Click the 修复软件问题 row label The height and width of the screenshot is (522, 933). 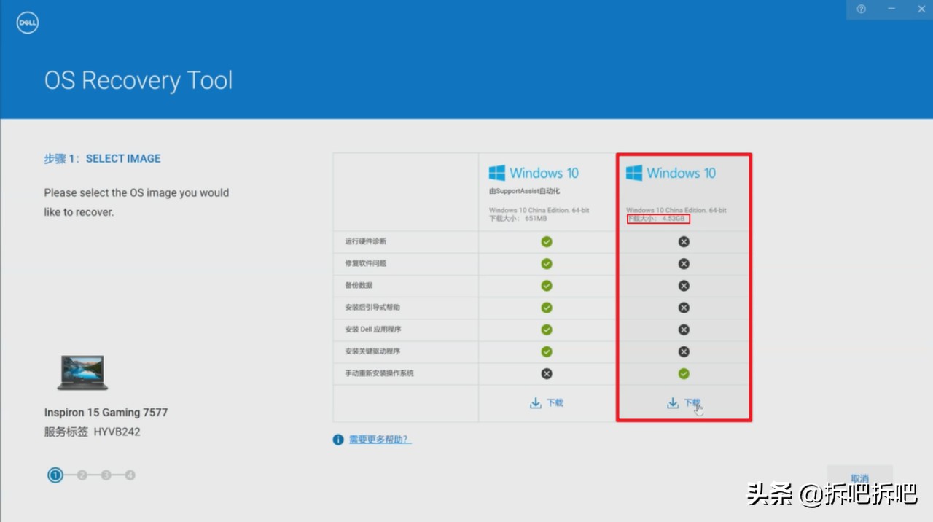pyautogui.click(x=365, y=263)
